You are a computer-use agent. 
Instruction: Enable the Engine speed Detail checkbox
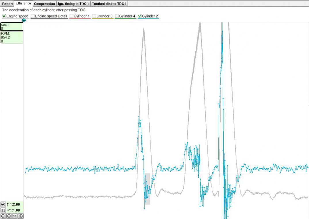click(33, 16)
